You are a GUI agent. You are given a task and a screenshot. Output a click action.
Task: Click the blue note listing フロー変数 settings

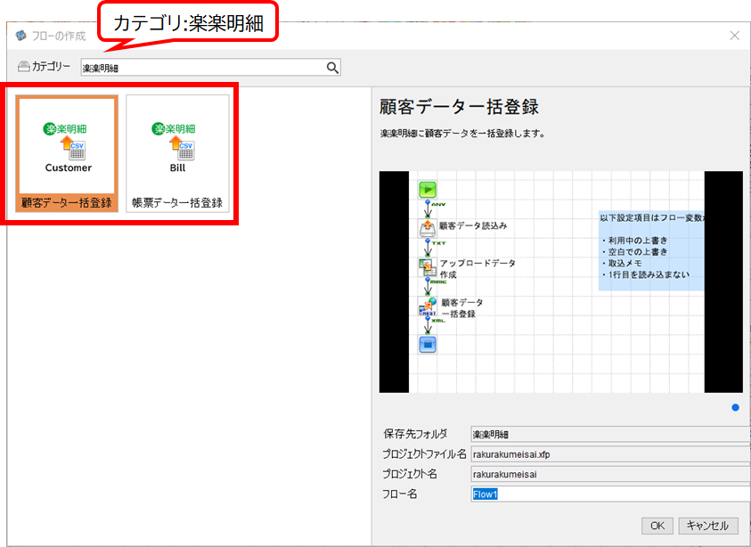pos(651,250)
